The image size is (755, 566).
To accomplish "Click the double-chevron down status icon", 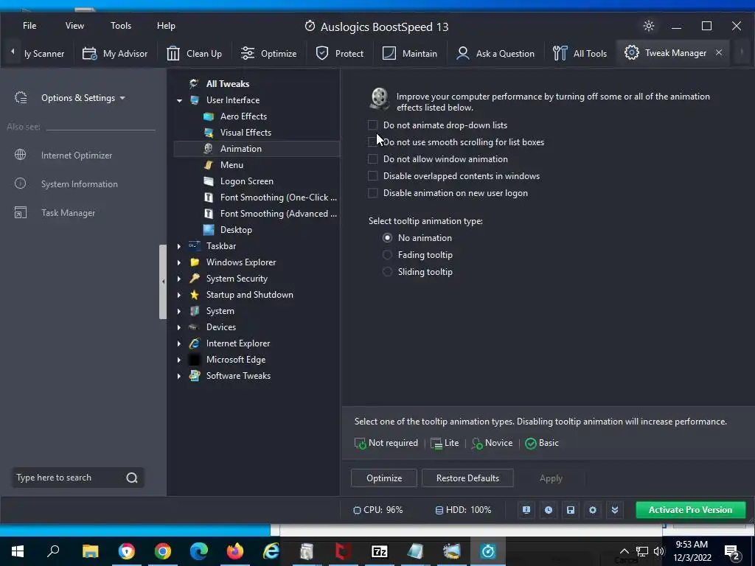I will (615, 510).
